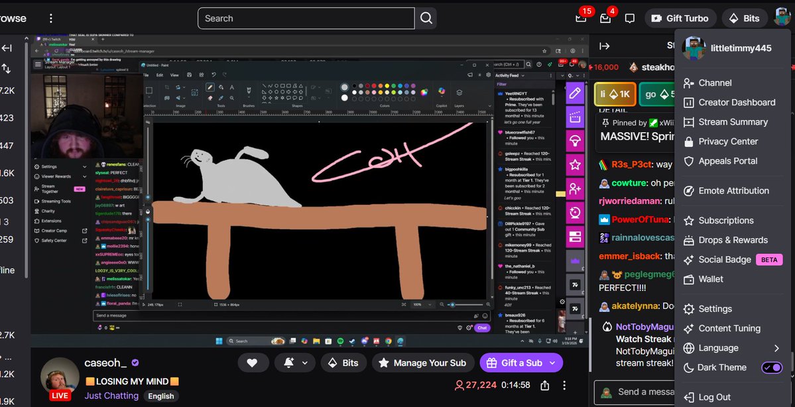Click the LOSING MY MIND stream title
The width and height of the screenshot is (795, 407).
coord(132,382)
